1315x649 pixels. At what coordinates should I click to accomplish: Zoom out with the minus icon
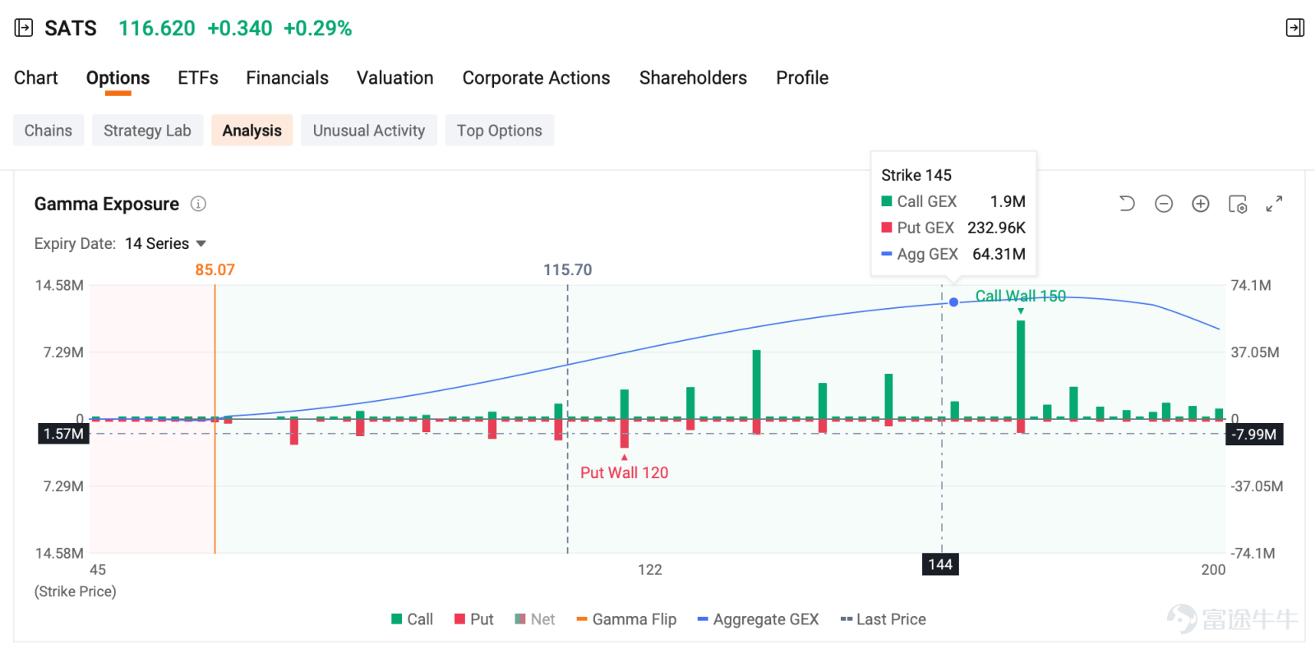pos(1164,204)
